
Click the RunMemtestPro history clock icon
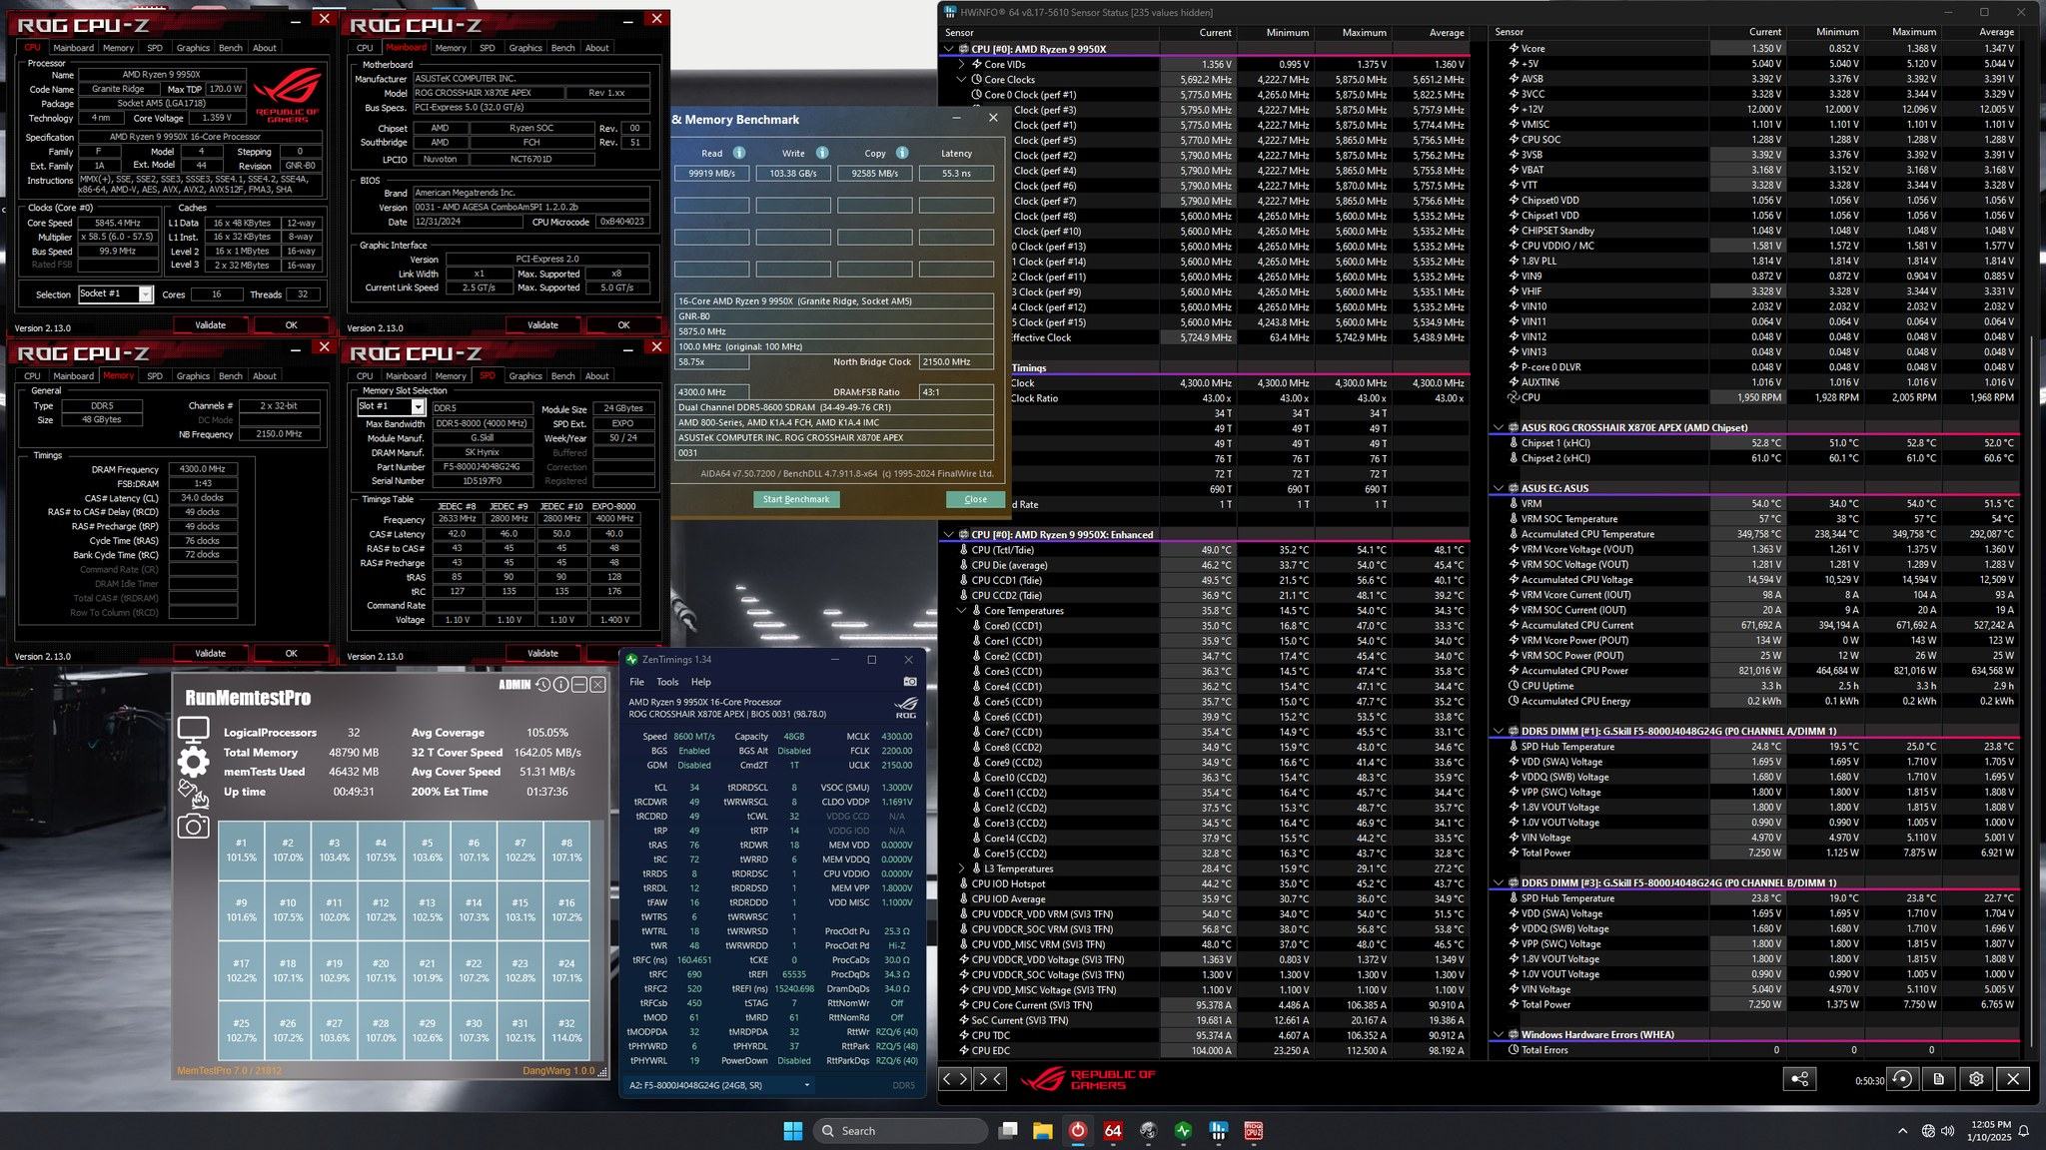pos(542,684)
